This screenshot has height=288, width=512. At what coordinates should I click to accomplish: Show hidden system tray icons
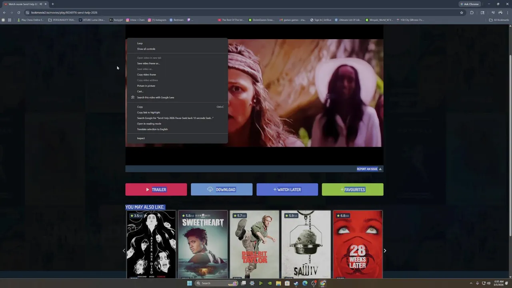pos(471,283)
